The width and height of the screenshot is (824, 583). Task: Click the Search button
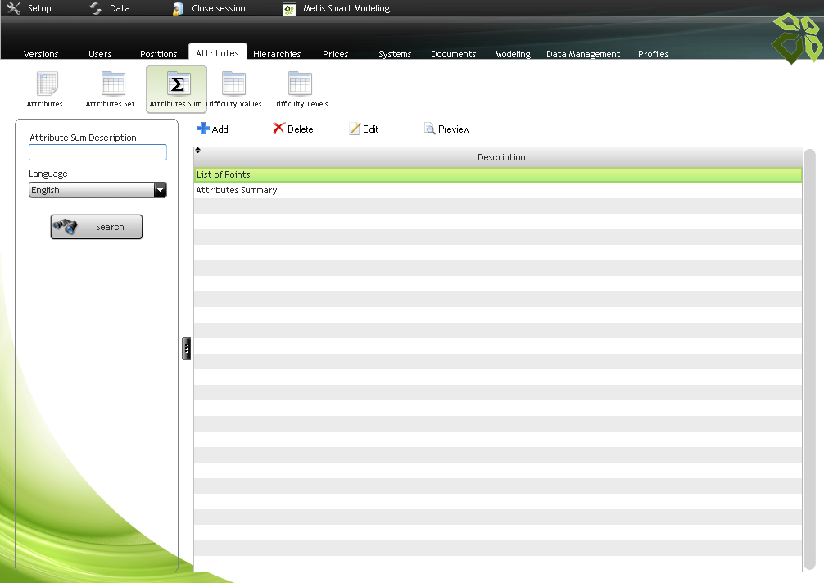point(97,227)
